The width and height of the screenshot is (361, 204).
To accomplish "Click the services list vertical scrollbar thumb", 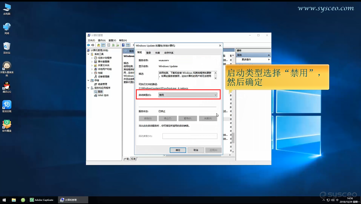I will tap(233, 138).
